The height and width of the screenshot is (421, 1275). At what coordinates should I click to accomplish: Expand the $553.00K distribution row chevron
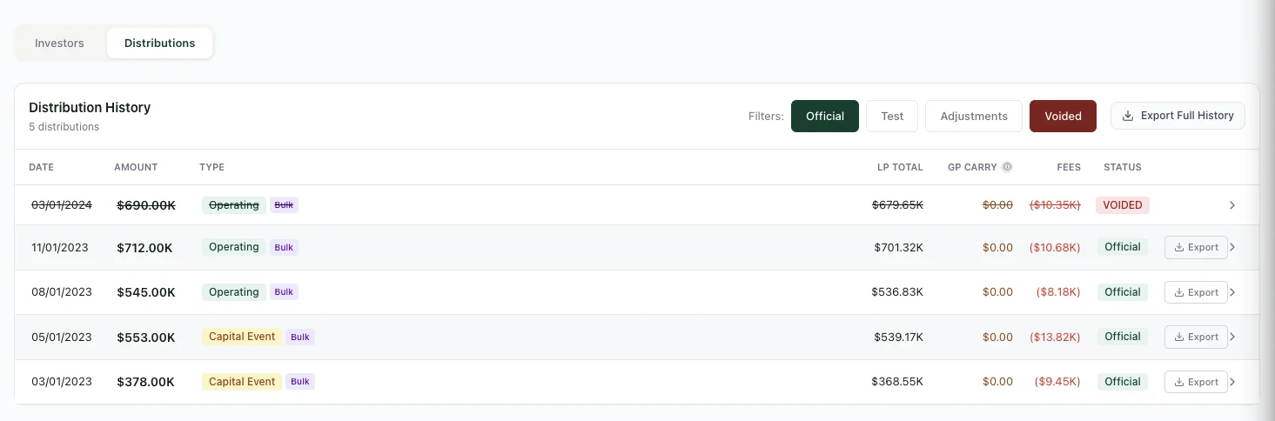tap(1232, 337)
